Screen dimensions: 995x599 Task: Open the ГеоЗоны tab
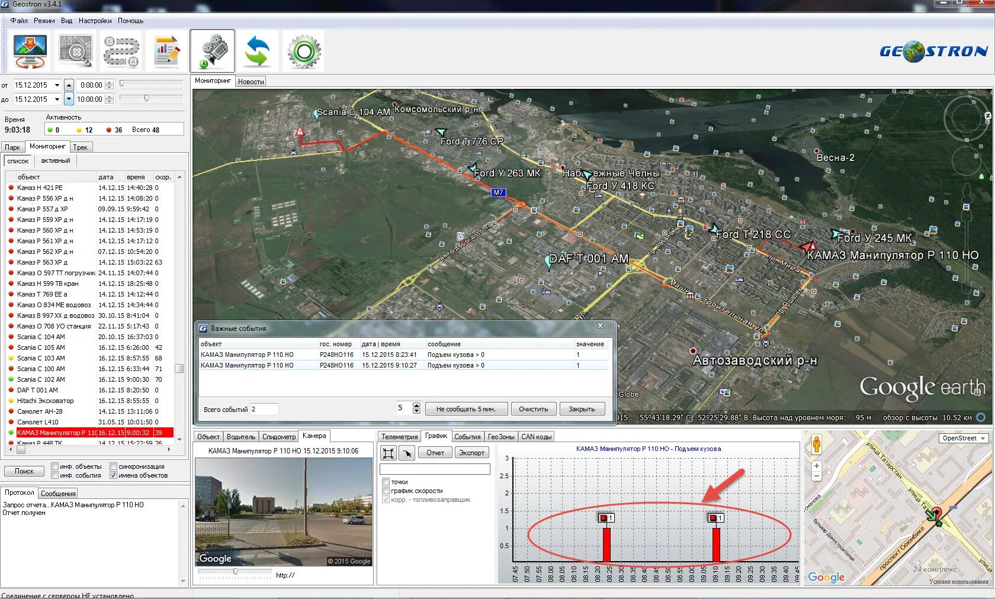[x=501, y=437]
